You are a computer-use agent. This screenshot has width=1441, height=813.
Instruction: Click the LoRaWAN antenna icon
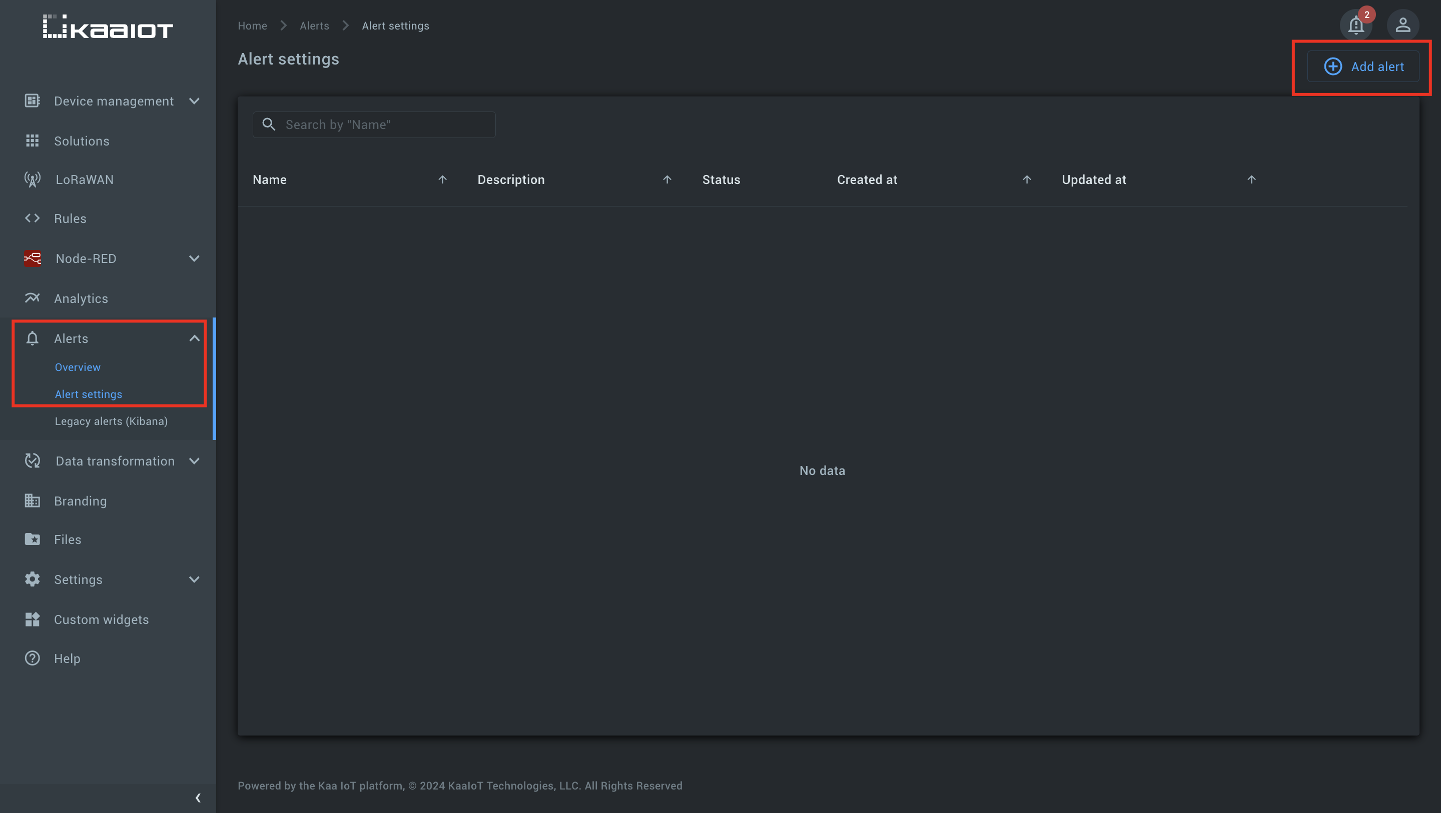click(33, 179)
